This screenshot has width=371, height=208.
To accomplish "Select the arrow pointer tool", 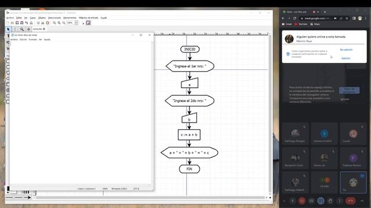I will click(8, 29).
